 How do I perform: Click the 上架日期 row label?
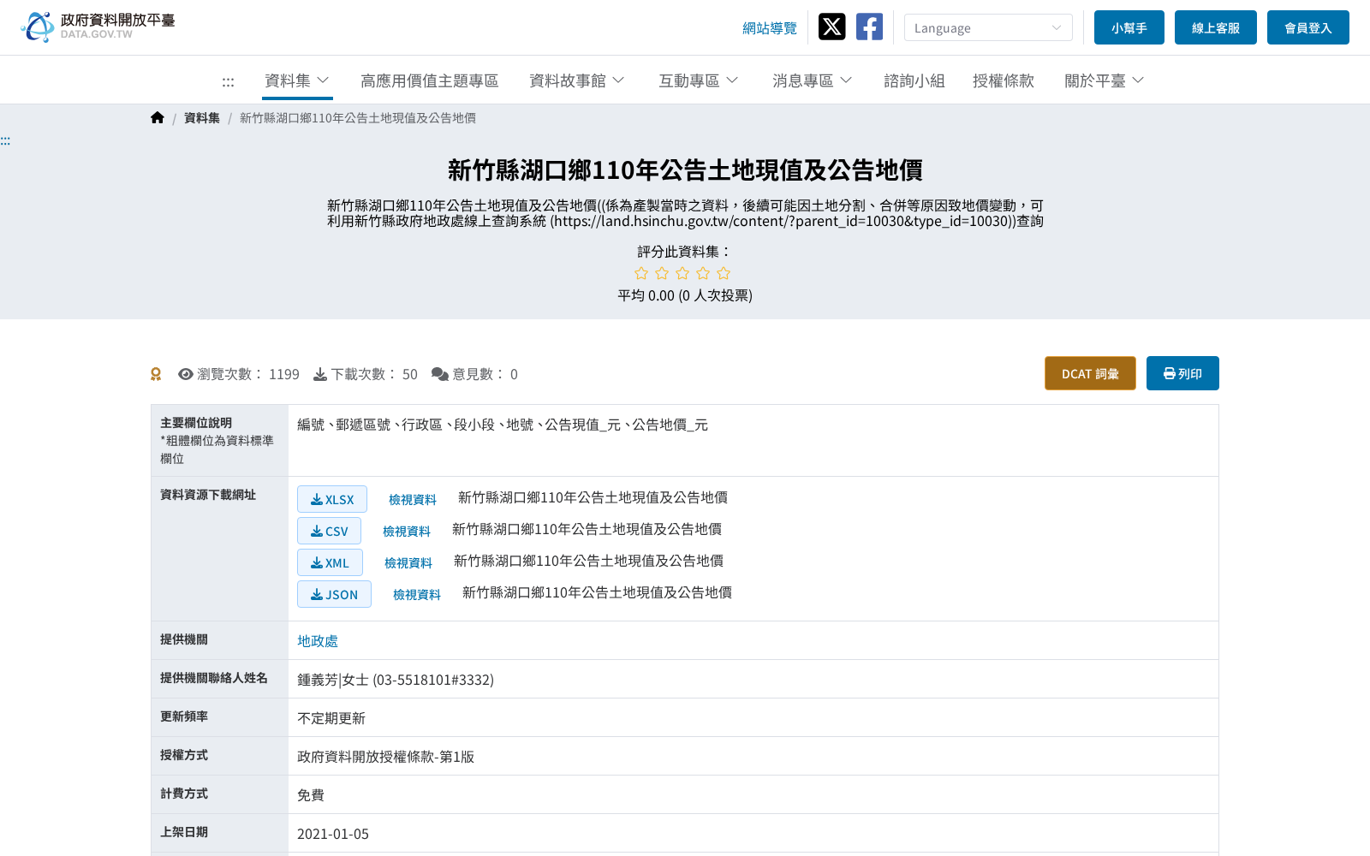click(184, 832)
